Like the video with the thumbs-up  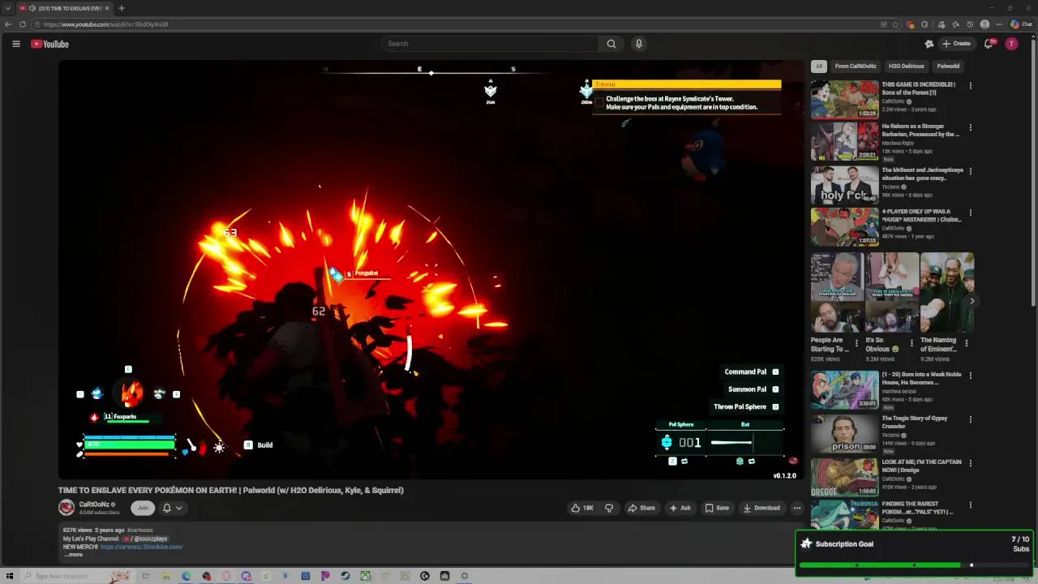point(582,508)
